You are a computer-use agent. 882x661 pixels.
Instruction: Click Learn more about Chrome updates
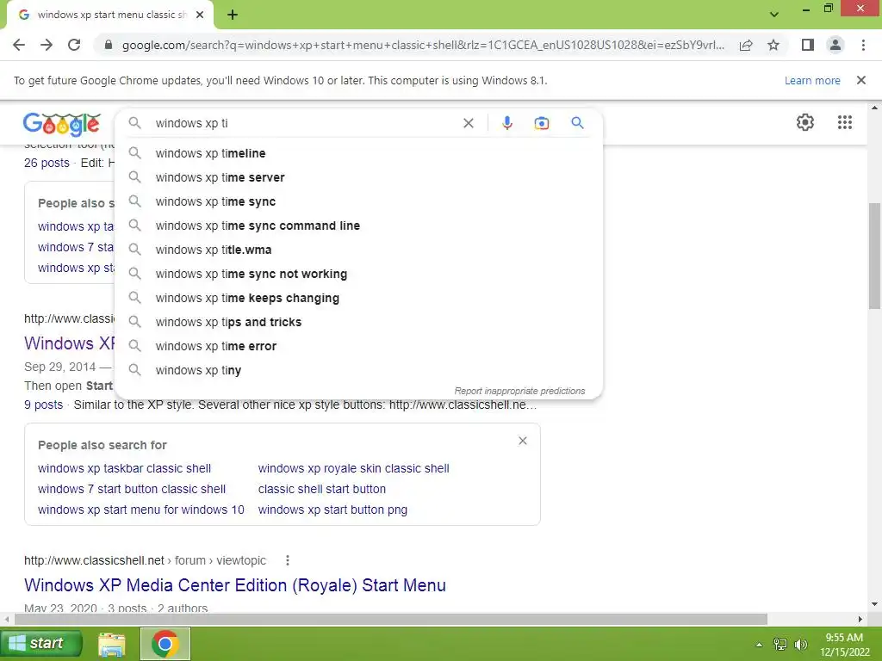[x=812, y=80]
